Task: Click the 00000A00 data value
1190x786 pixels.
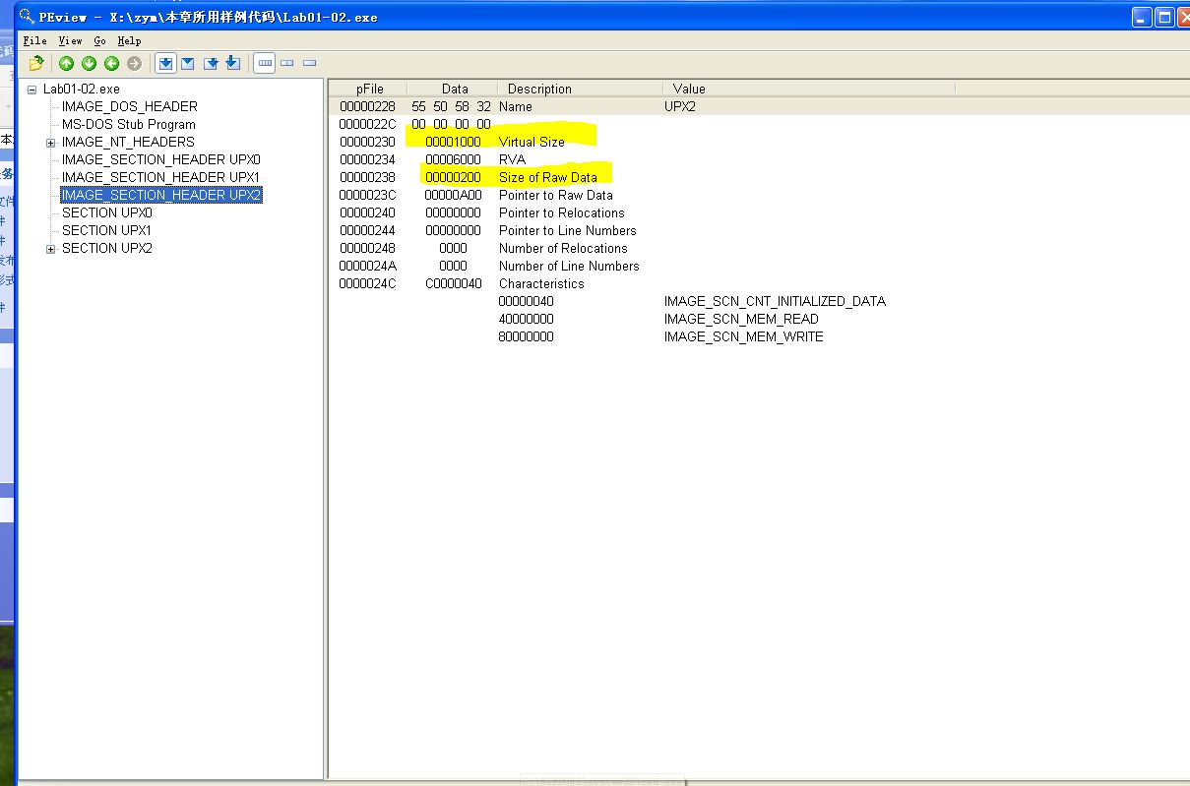Action: coord(453,195)
